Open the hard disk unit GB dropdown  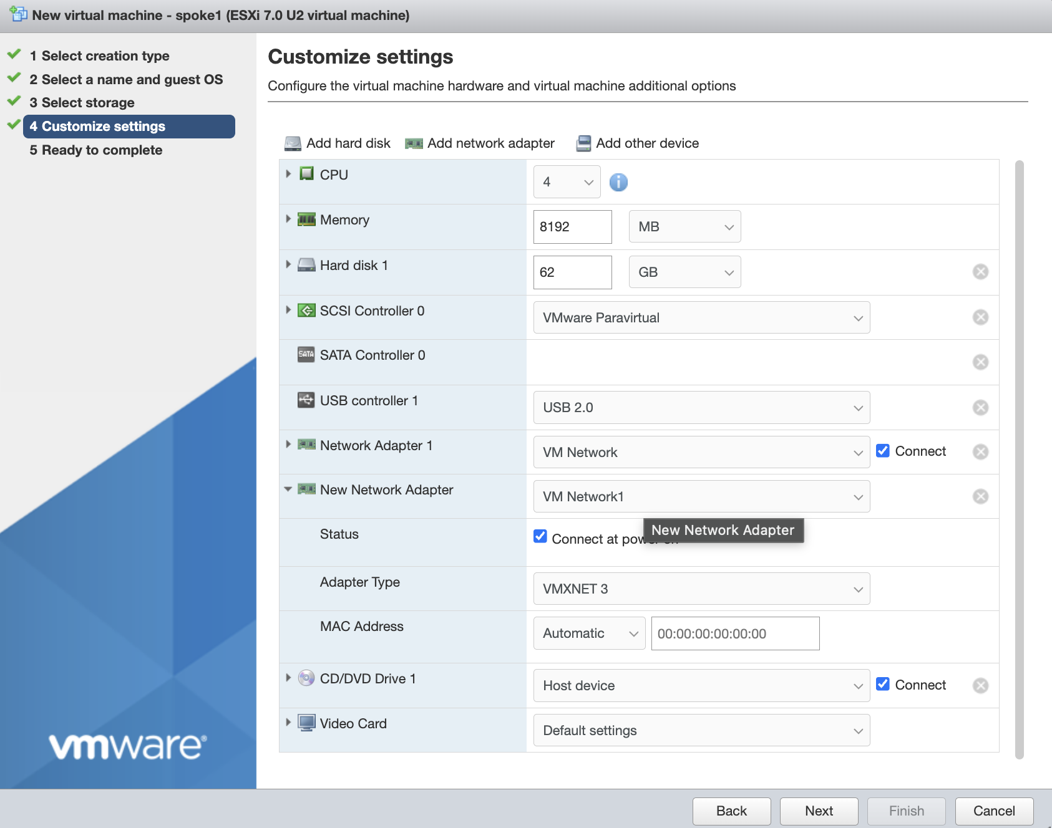click(684, 272)
